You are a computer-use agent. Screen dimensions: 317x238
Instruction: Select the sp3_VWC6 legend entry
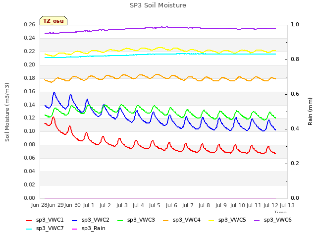click(x=273, y=220)
